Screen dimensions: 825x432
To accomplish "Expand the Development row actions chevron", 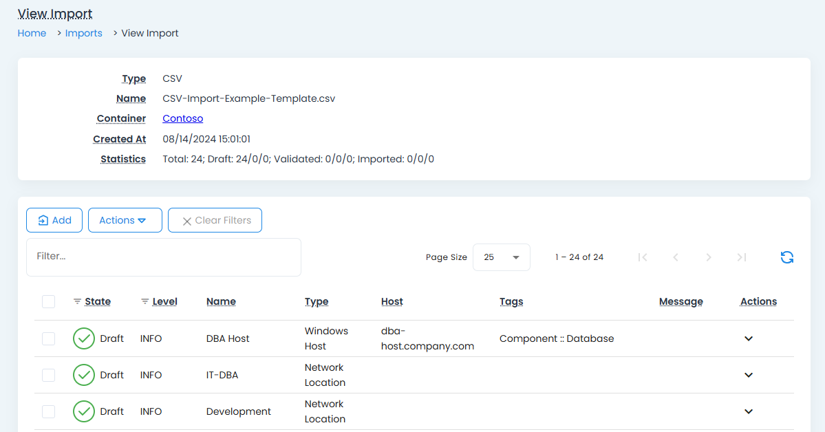I will 749,411.
